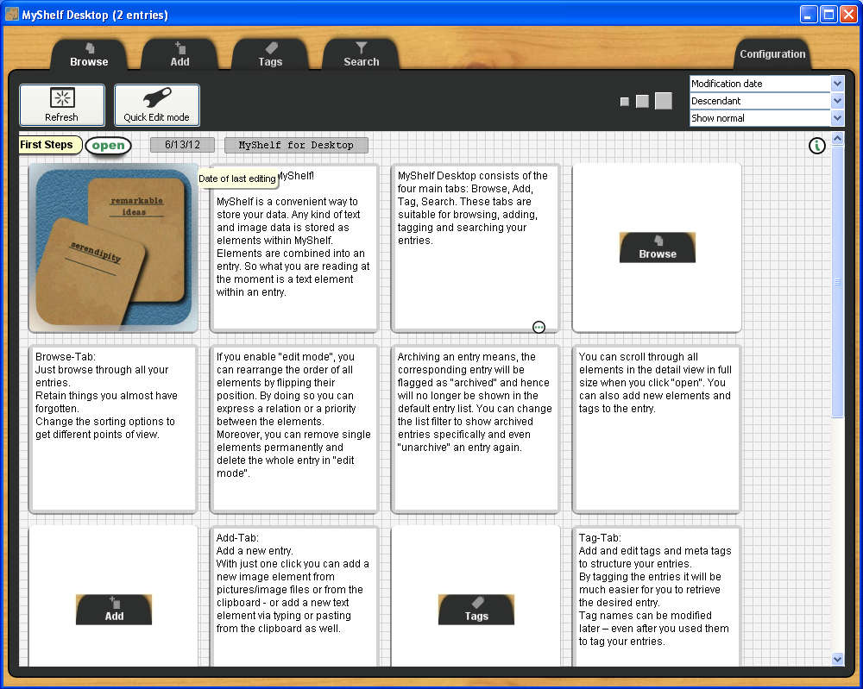Viewport: 863px width, 689px height.
Task: Minimize the MyShelf Desktop window
Action: pyautogui.click(x=809, y=15)
